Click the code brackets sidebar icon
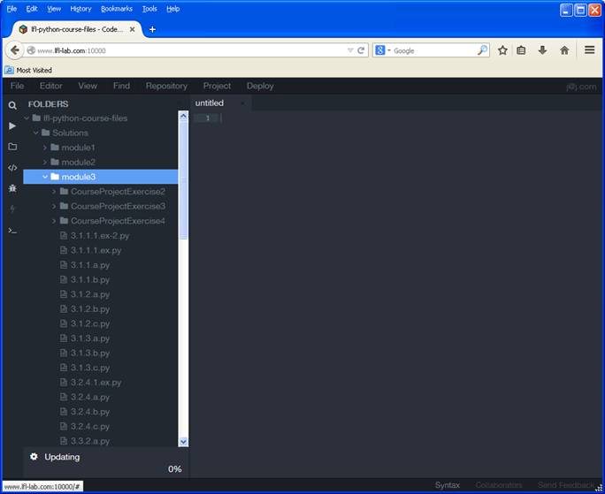Image resolution: width=605 pixels, height=494 pixels. point(12,167)
